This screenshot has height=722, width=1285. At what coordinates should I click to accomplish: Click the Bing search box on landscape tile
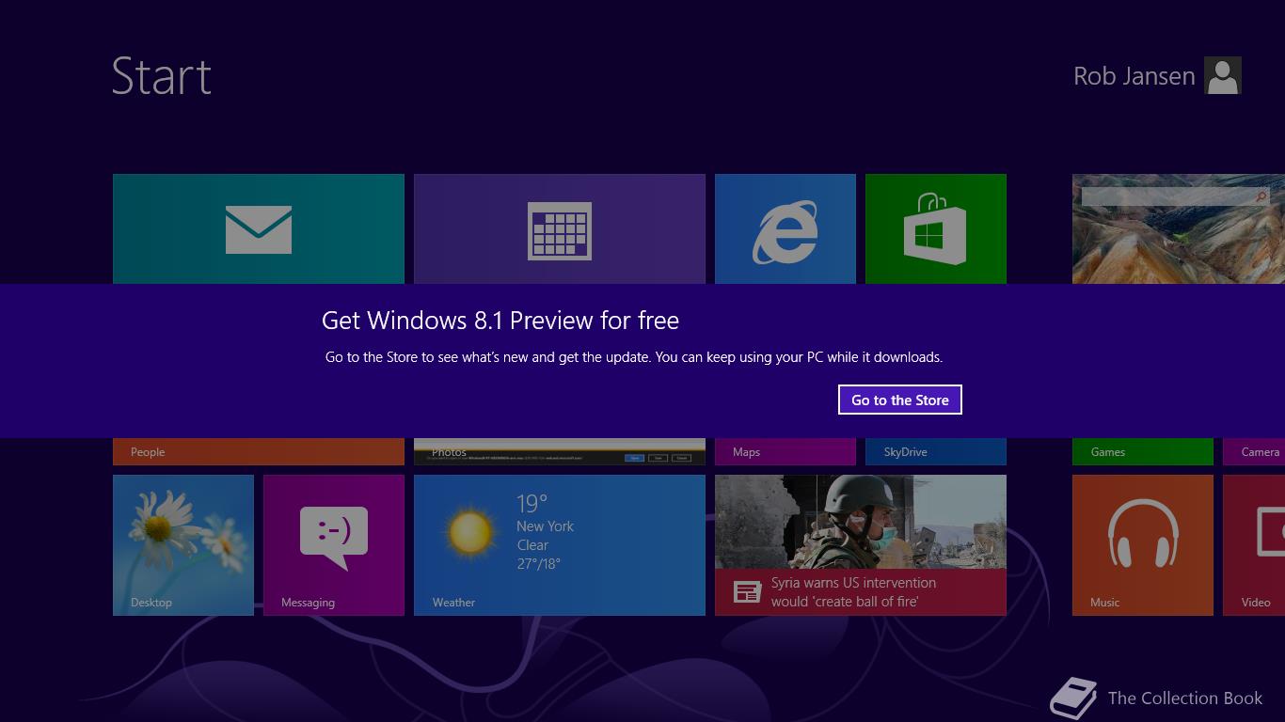click(x=1176, y=196)
